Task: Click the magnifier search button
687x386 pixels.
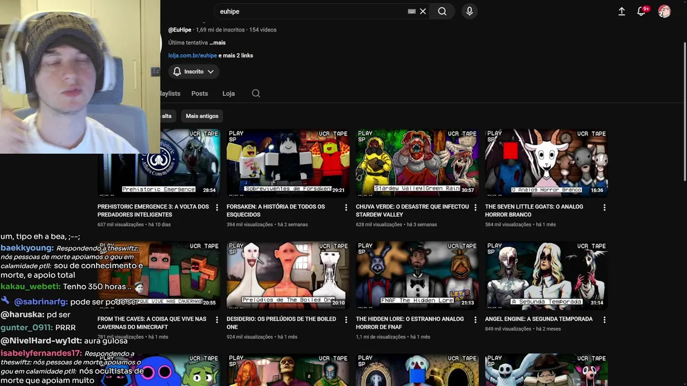Action: pyautogui.click(x=442, y=11)
